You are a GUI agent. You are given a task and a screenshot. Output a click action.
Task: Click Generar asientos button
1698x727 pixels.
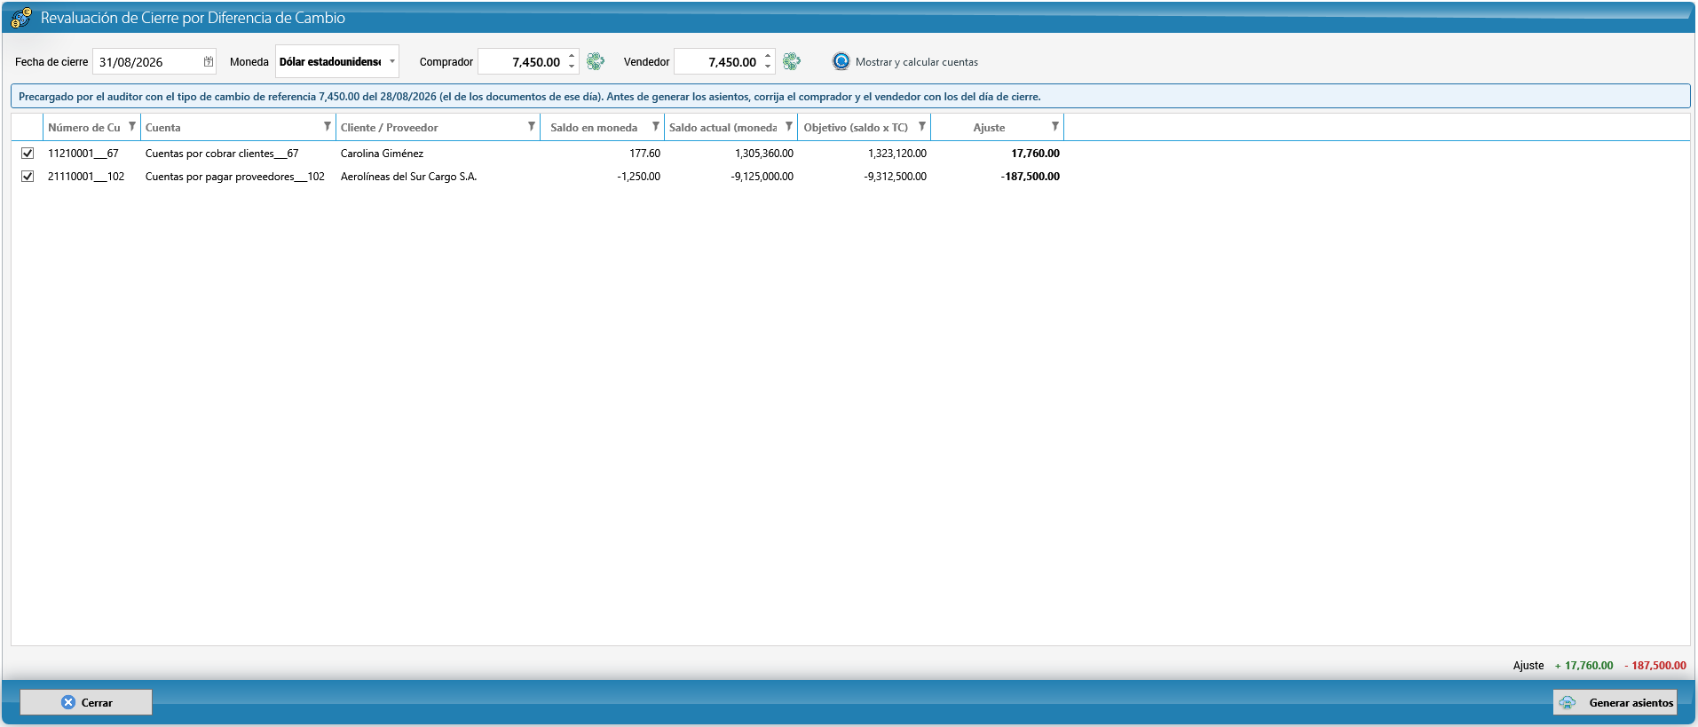pos(1615,702)
